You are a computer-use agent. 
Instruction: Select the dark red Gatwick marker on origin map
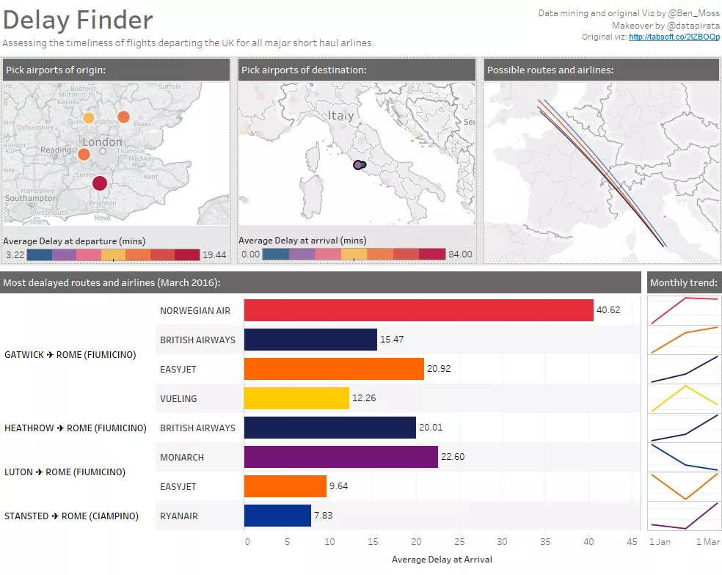point(100,183)
